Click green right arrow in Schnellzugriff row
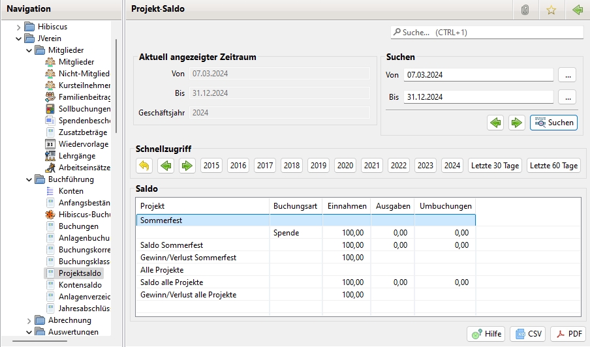The height and width of the screenshot is (347, 590). pos(187,166)
